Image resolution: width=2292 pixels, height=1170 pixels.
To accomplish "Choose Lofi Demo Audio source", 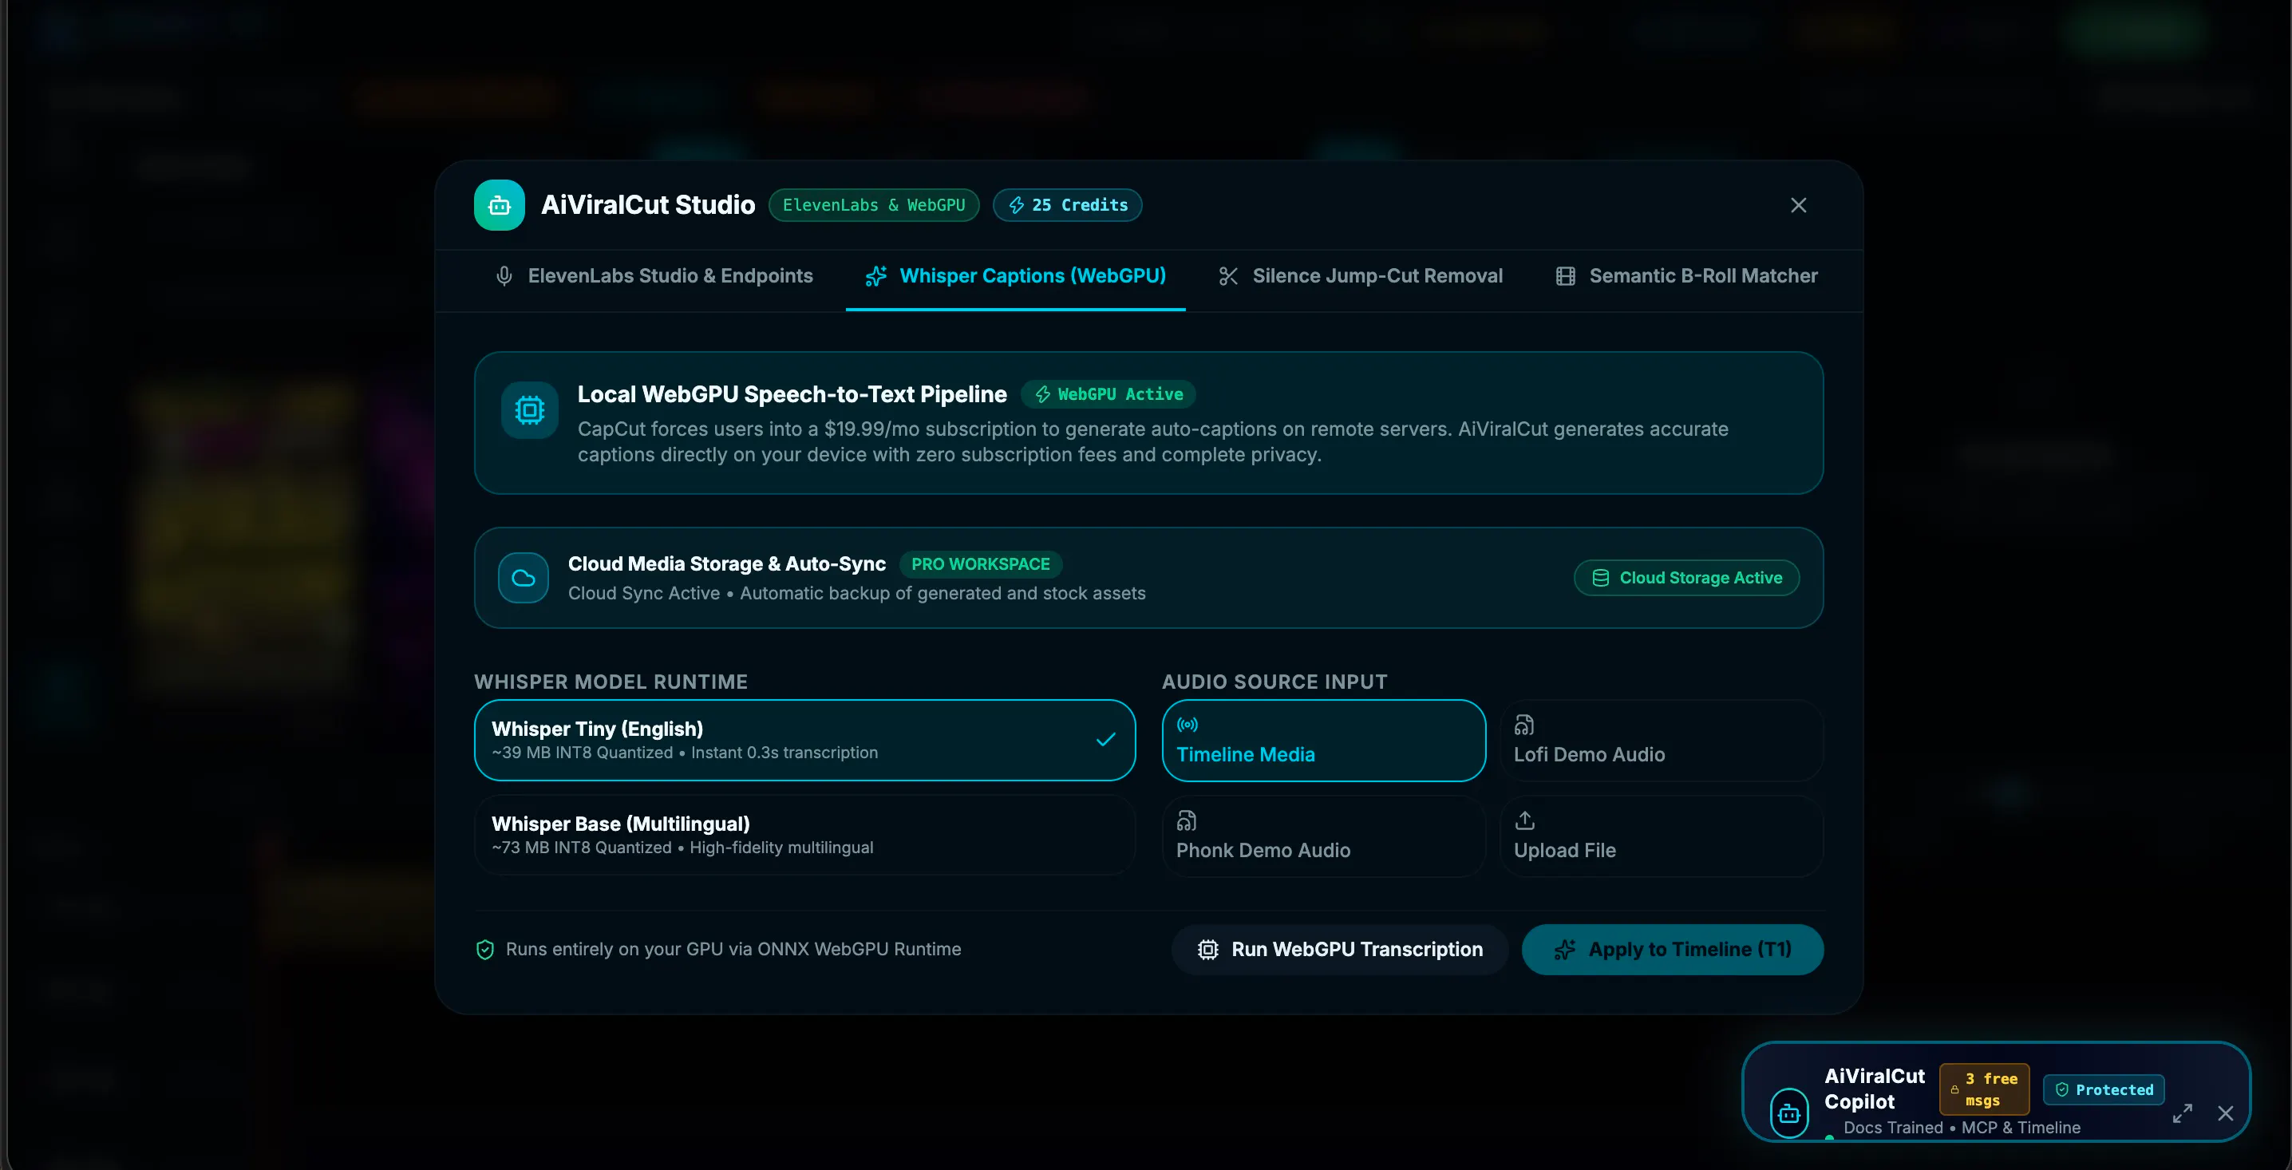I will 1662,741.
